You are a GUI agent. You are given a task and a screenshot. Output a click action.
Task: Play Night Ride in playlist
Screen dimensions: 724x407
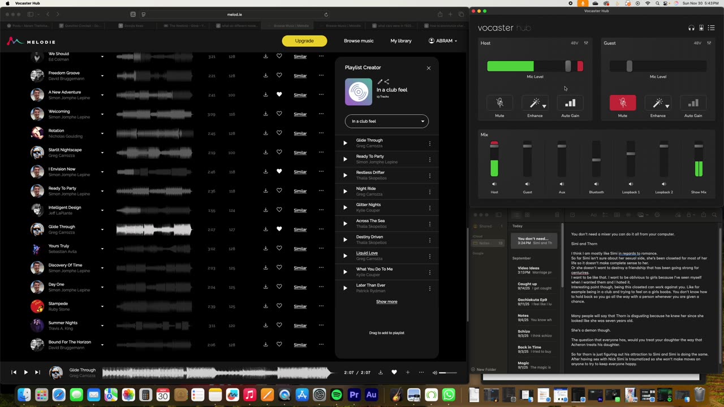pos(345,191)
